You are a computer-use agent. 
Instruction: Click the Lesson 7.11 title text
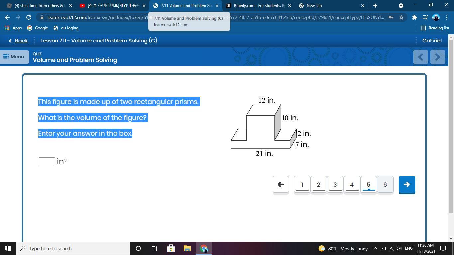[x=99, y=41]
